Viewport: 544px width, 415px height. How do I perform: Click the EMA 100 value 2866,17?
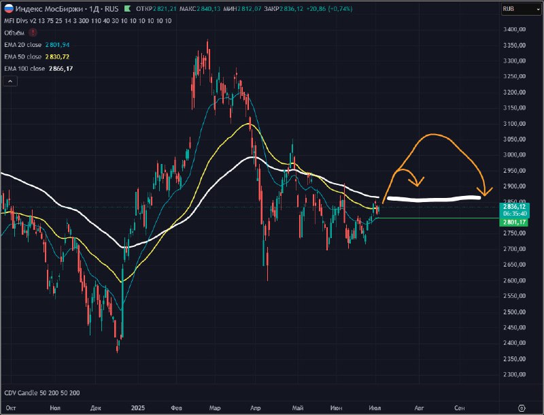coord(61,69)
